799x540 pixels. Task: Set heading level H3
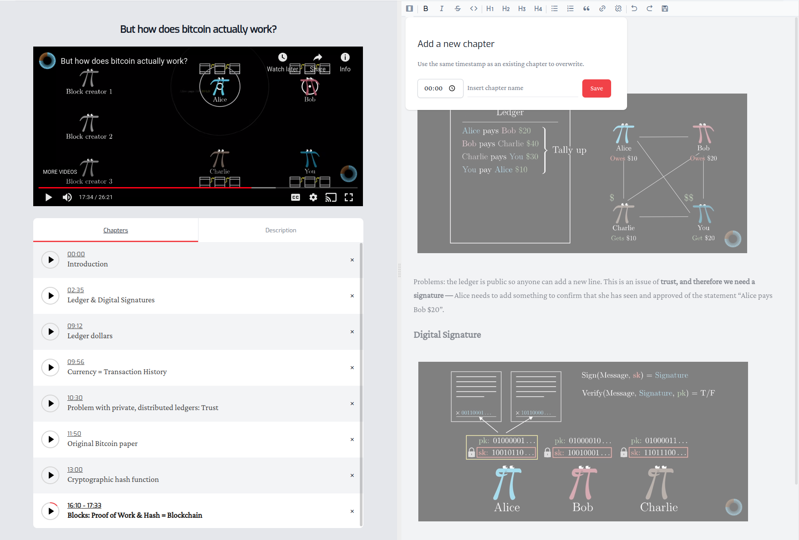pos(522,8)
